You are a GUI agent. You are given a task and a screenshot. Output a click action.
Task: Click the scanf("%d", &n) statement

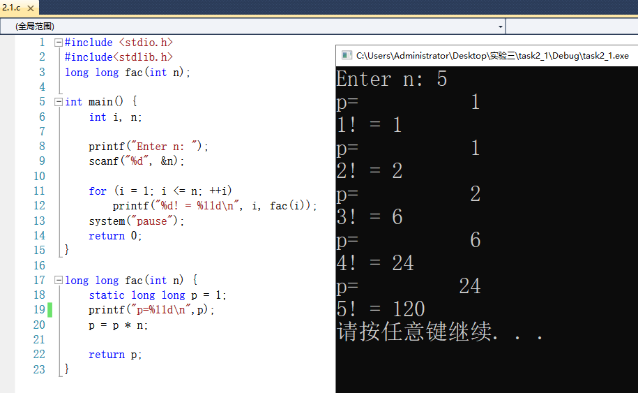point(136,161)
